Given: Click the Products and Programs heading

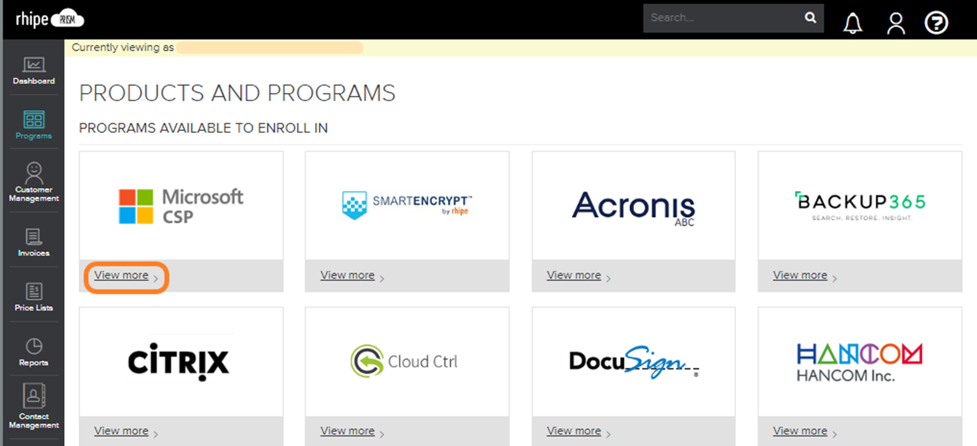Looking at the screenshot, I should click(x=237, y=93).
